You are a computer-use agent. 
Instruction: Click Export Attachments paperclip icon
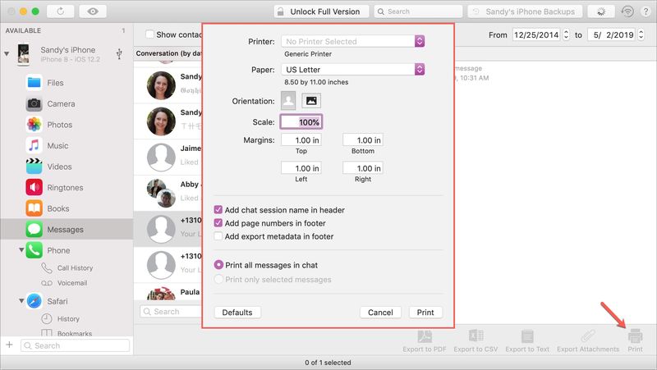[587, 336]
